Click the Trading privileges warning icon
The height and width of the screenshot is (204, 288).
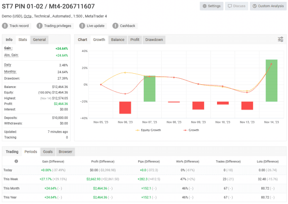point(40,26)
